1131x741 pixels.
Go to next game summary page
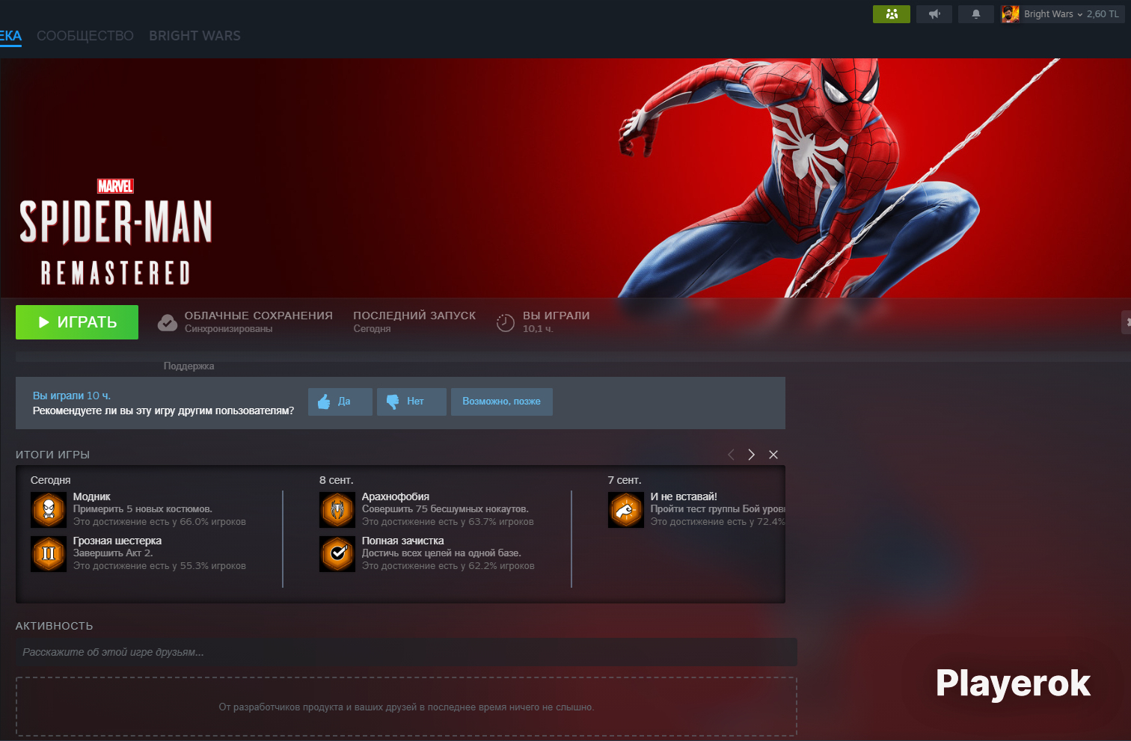[x=752, y=455]
